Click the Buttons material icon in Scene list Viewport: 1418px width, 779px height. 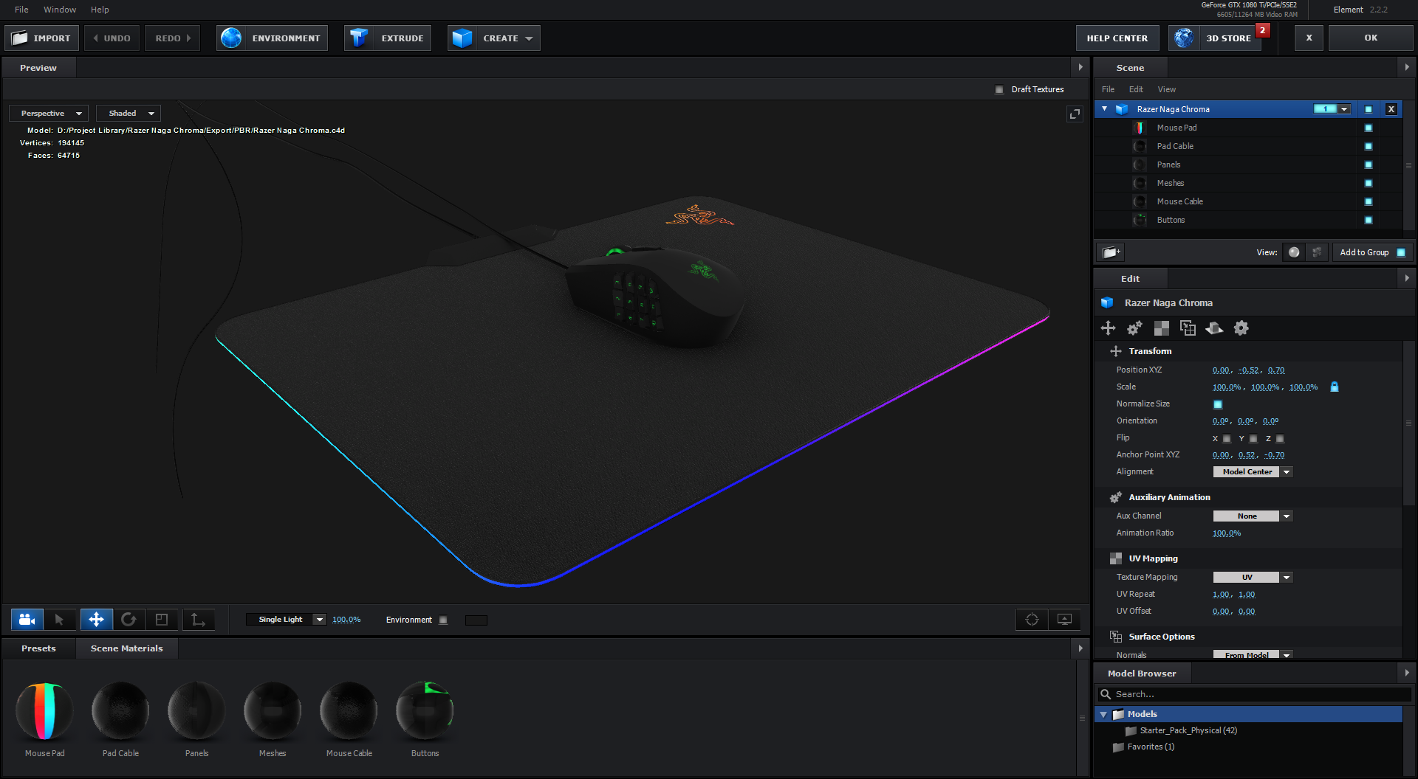(1140, 220)
